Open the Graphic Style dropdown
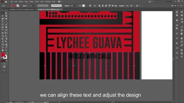Viewport: 184px width, 103px height. [x=86, y=6]
